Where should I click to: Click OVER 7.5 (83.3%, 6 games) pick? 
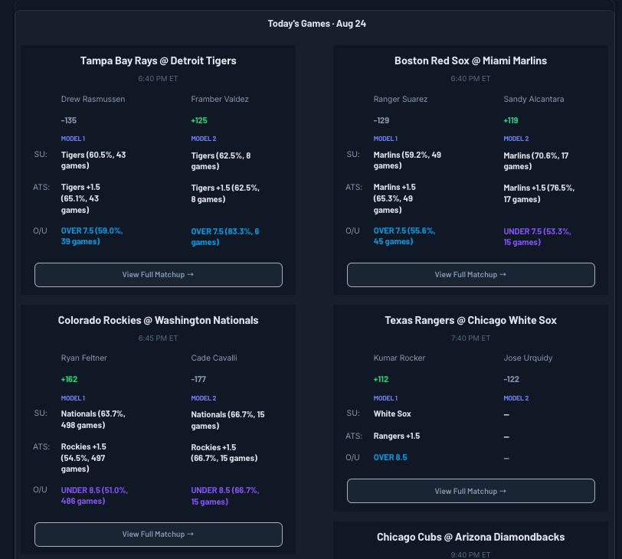[225, 237]
